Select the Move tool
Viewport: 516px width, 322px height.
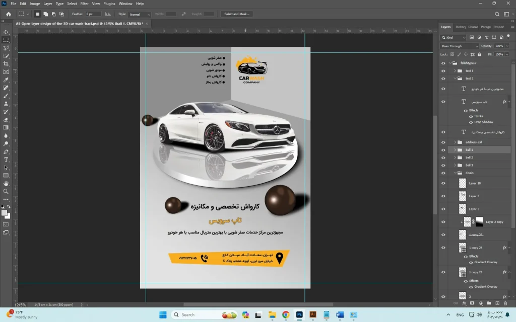pyautogui.click(x=6, y=32)
